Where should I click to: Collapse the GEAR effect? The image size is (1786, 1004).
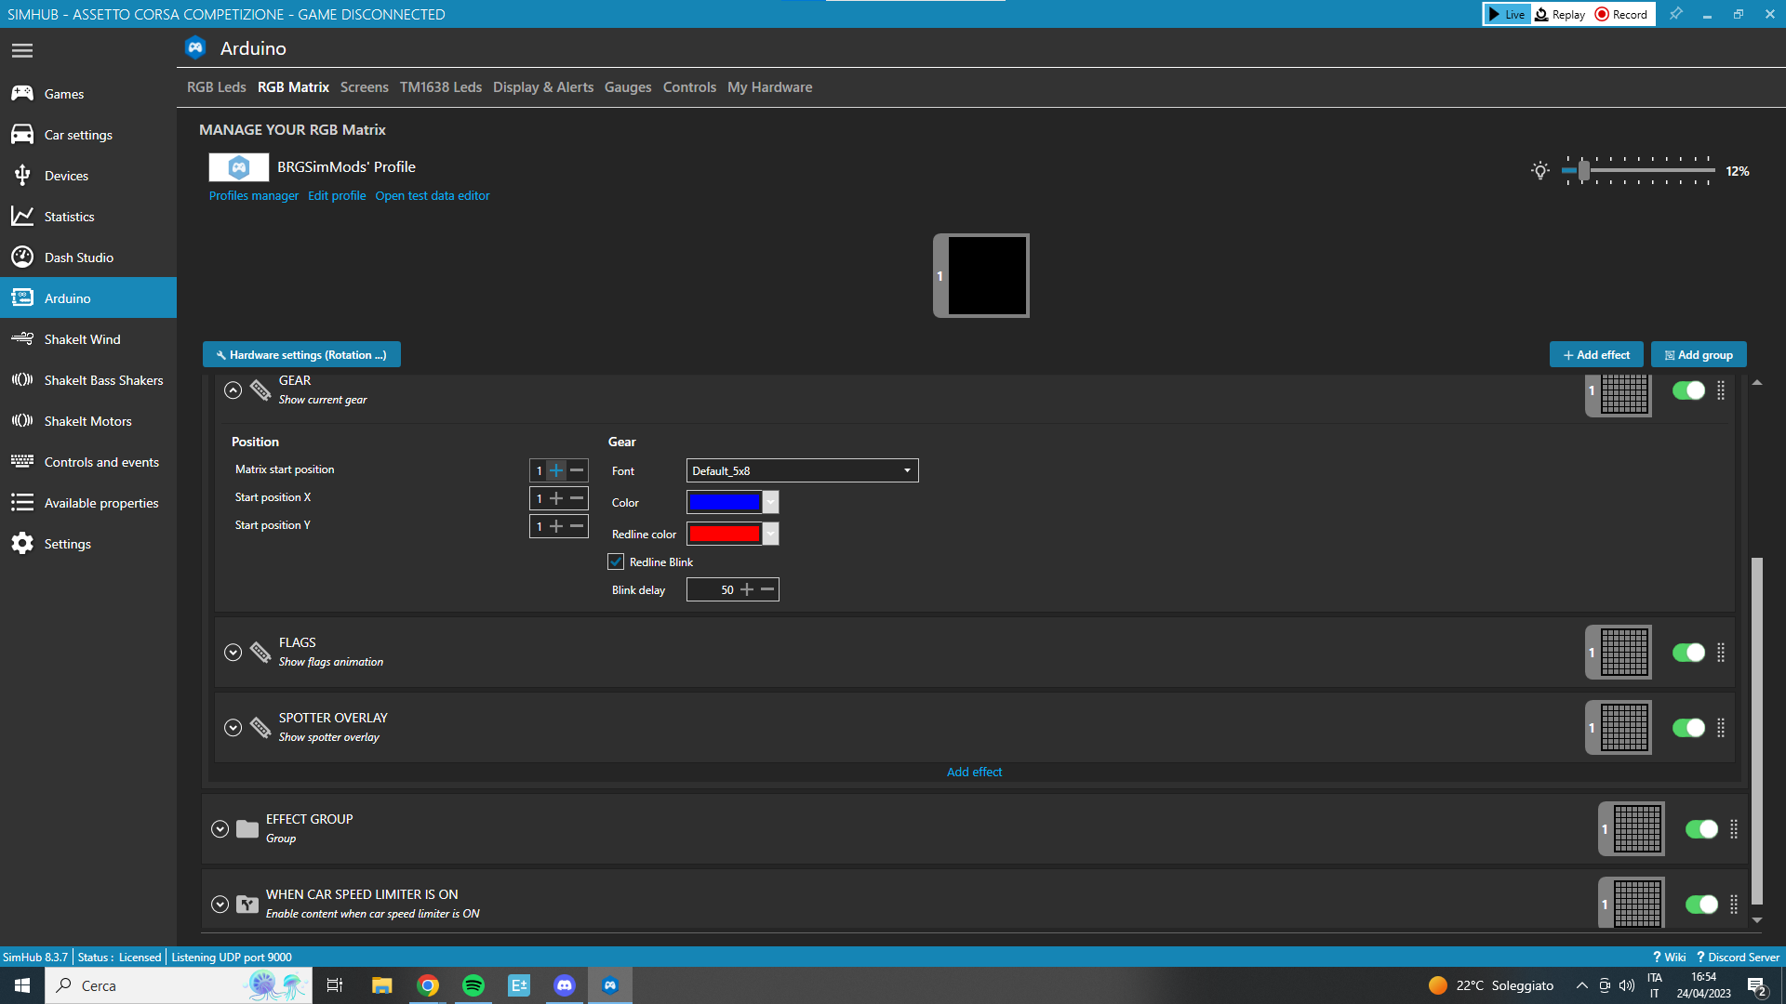coord(233,390)
